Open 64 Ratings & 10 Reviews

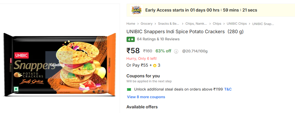click(158, 39)
